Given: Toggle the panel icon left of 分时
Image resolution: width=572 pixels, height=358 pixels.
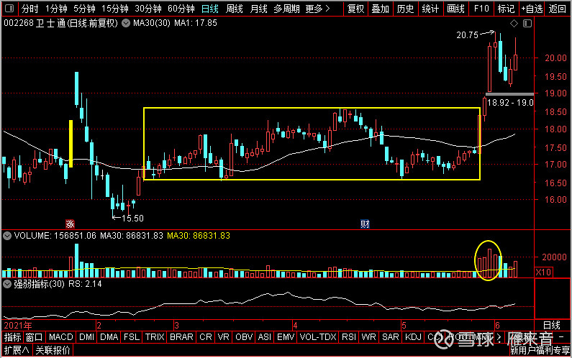Looking at the screenshot, I should (x=9, y=8).
